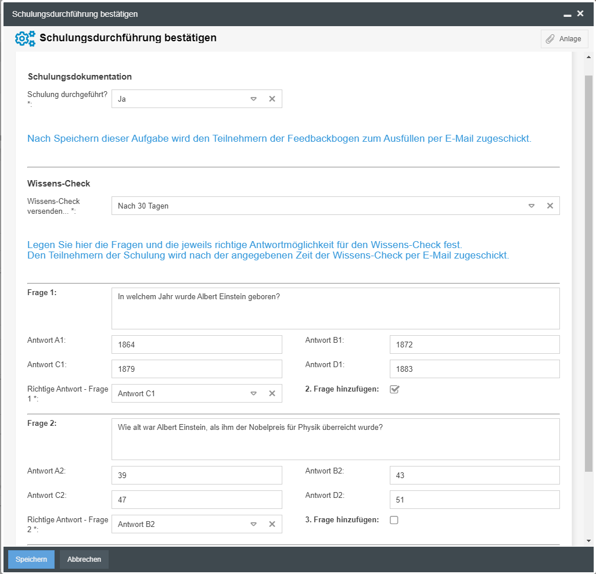
Task: Minimize the Schulungsdurchführung bestätigen dialog
Action: [x=567, y=15]
